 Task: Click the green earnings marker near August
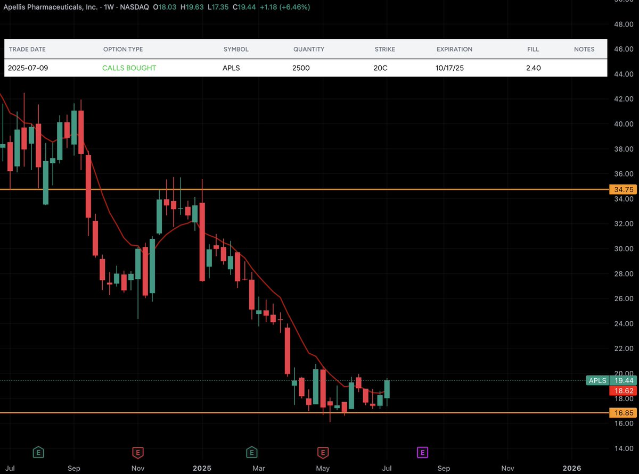point(38,452)
